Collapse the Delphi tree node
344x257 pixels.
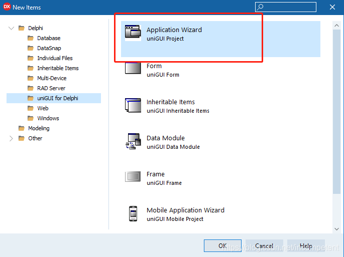[x=11, y=28]
